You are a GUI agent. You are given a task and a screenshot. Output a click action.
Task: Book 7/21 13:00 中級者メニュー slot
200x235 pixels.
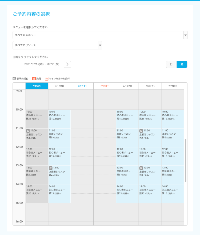[173, 175]
